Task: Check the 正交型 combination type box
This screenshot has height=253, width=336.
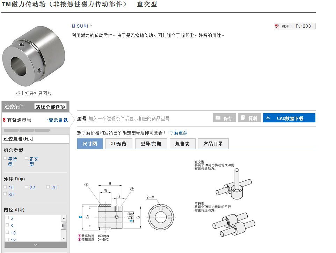Action: (27, 158)
